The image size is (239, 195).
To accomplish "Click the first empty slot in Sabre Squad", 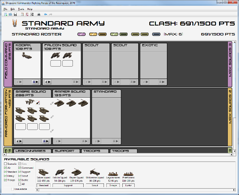I will [20, 127].
